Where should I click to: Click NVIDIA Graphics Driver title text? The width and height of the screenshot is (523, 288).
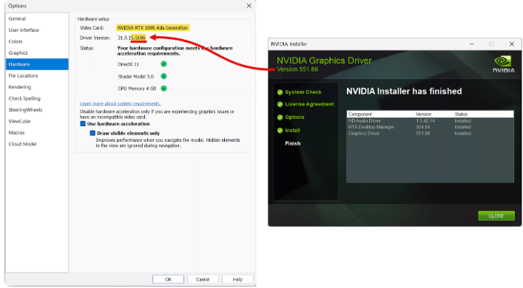pos(324,61)
